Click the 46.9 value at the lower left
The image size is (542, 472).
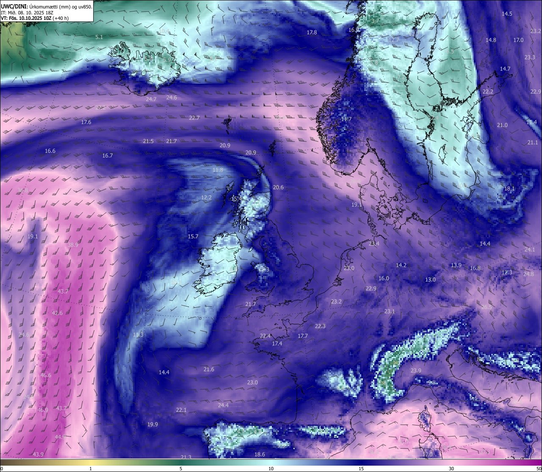click(x=43, y=410)
